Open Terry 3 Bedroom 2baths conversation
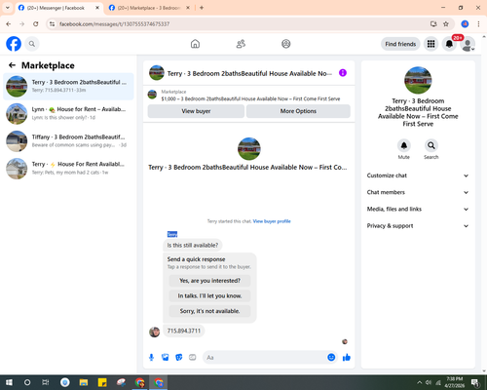This screenshot has height=390, width=487. (68, 86)
